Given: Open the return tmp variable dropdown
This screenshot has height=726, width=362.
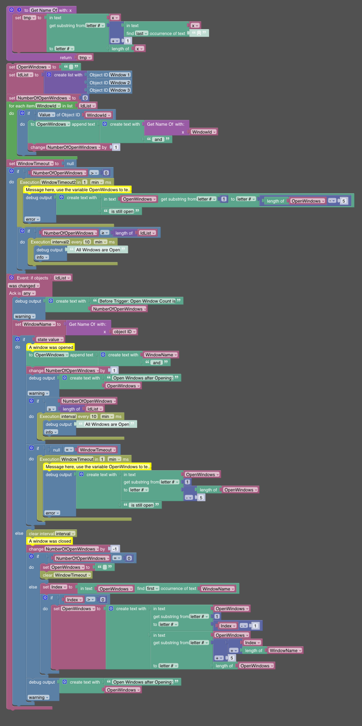Looking at the screenshot, I should coord(85,57).
